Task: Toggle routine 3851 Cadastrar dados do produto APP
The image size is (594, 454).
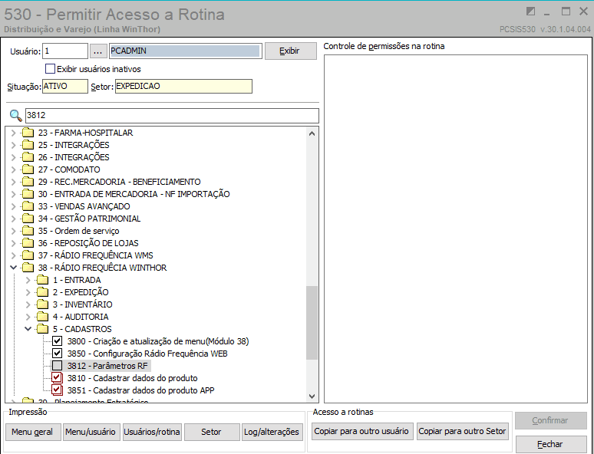Action: pos(58,390)
